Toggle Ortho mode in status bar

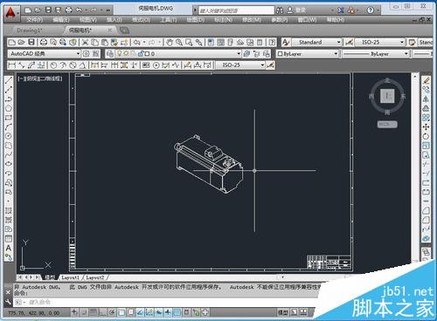(x=102, y=312)
